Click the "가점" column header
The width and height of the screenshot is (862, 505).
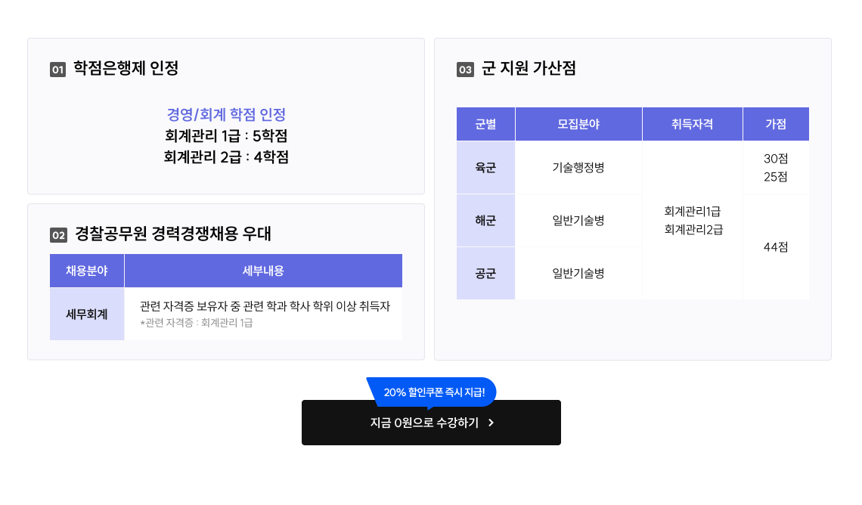pyautogui.click(x=777, y=123)
